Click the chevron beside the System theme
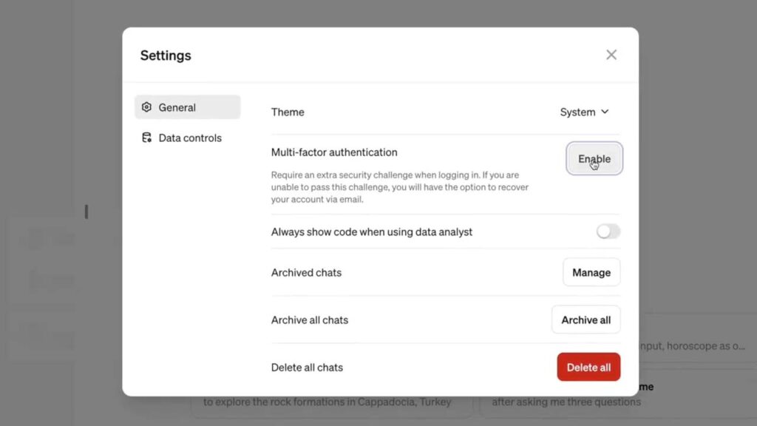The height and width of the screenshot is (426, 757). (606, 112)
